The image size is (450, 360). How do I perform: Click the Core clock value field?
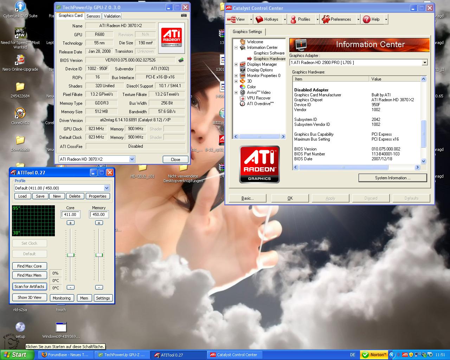[x=70, y=214]
